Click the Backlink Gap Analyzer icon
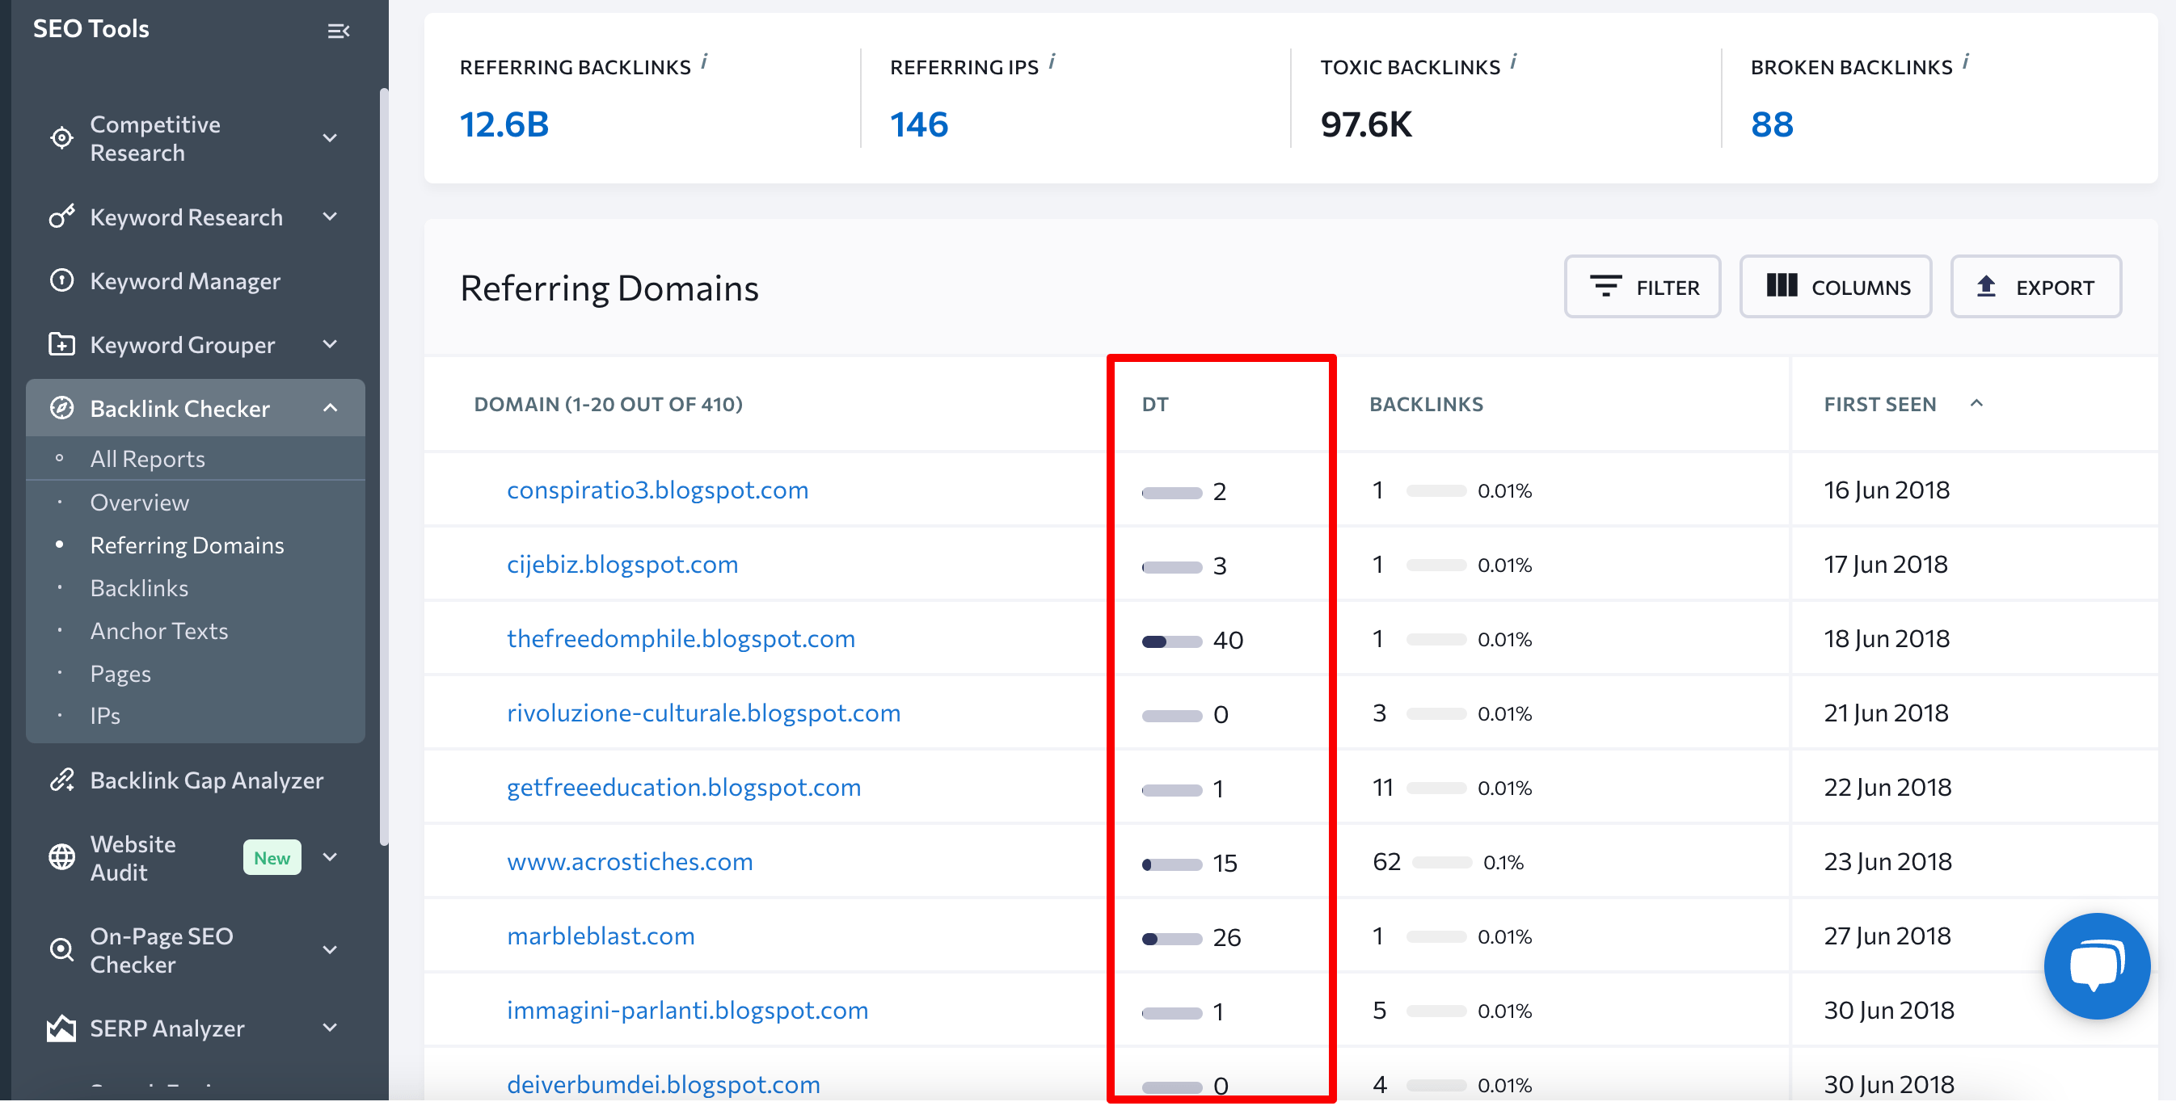 pyautogui.click(x=61, y=780)
